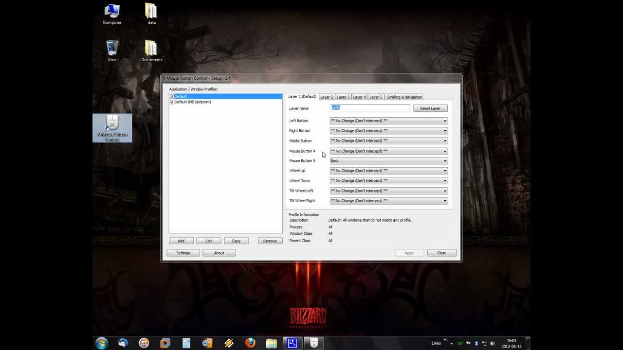The image size is (623, 350).
Task: Open the network tray icon
Action: (x=484, y=343)
